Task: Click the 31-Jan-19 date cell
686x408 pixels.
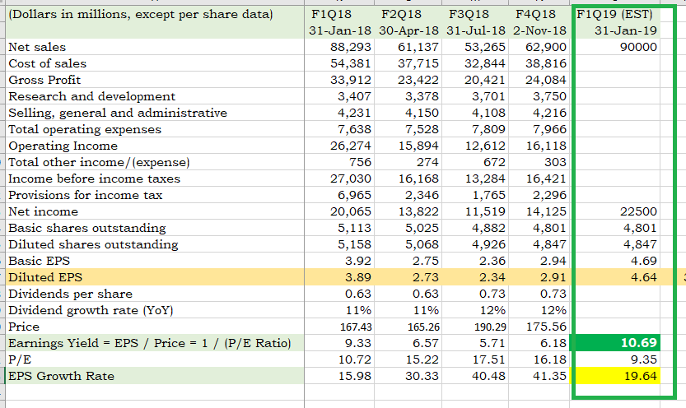Action: click(x=615, y=30)
